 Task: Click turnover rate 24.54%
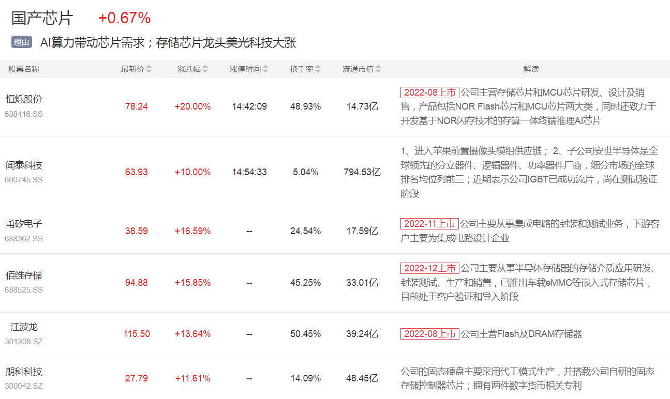pyautogui.click(x=306, y=231)
